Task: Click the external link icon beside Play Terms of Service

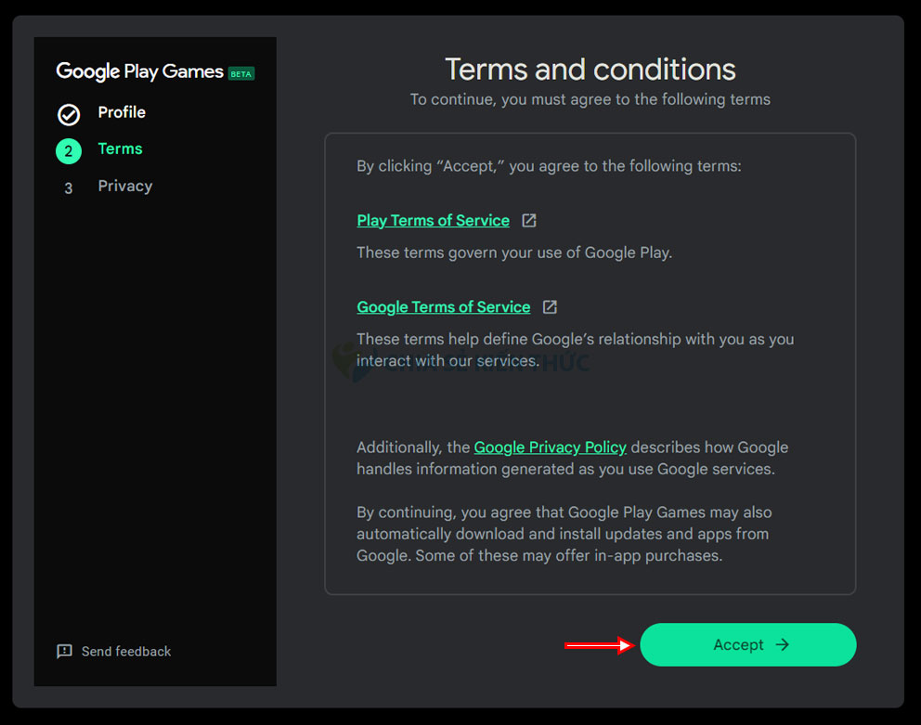Action: 528,220
